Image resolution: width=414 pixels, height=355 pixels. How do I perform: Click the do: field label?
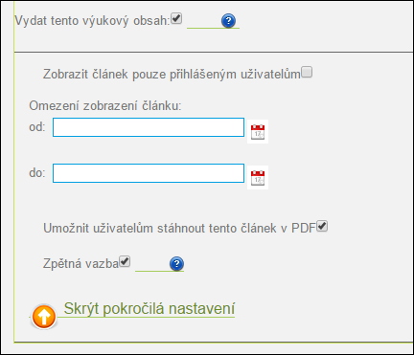click(37, 173)
